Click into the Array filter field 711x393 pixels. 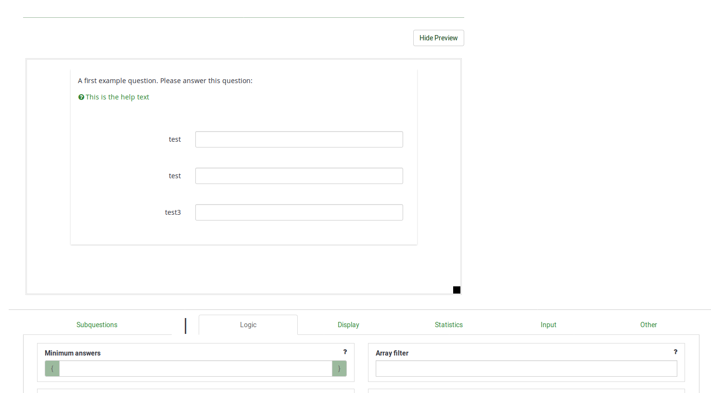pyautogui.click(x=526, y=368)
